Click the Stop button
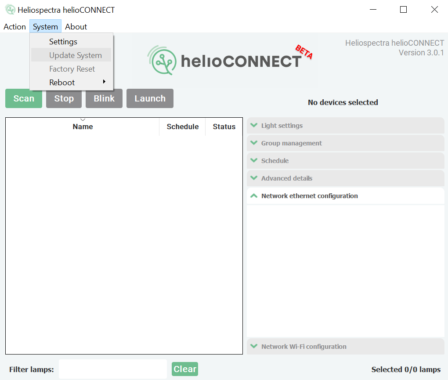The height and width of the screenshot is (380, 448). (x=64, y=98)
